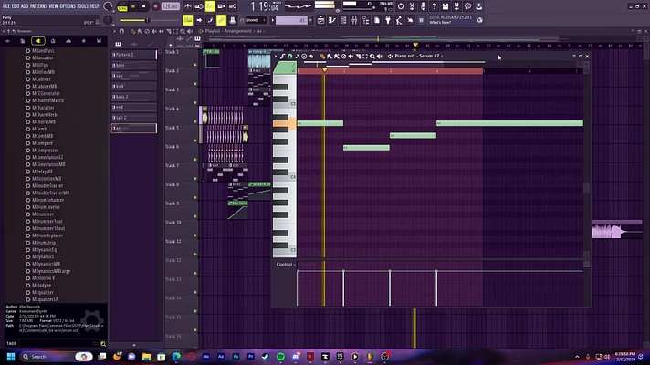Open the Playlist window icon
The width and height of the screenshot is (650, 365).
(x=320, y=20)
